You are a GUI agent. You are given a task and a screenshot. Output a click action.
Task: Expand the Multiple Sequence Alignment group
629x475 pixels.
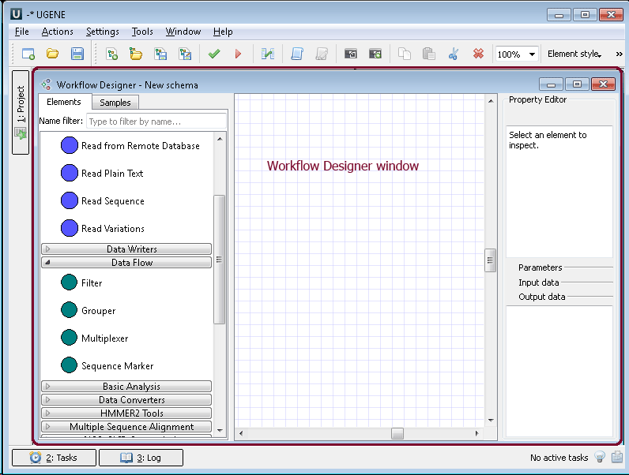pos(126,427)
